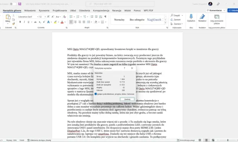
Task: Open Czcionka dialog launcher
Action: pyautogui.click(x=67, y=28)
